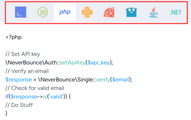This screenshot has height=120, width=191.
Task: Click the $email variable
Action: [120, 80]
